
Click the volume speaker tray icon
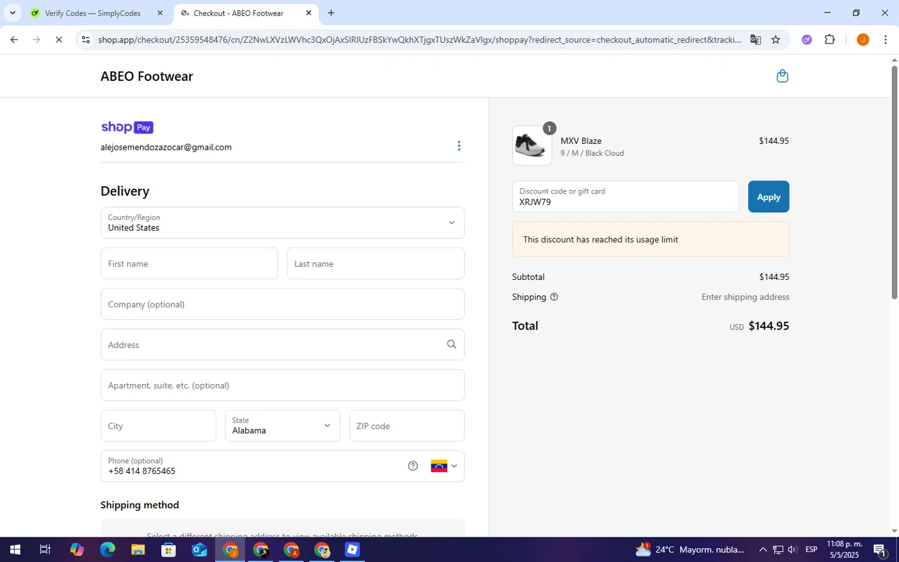coord(792,549)
